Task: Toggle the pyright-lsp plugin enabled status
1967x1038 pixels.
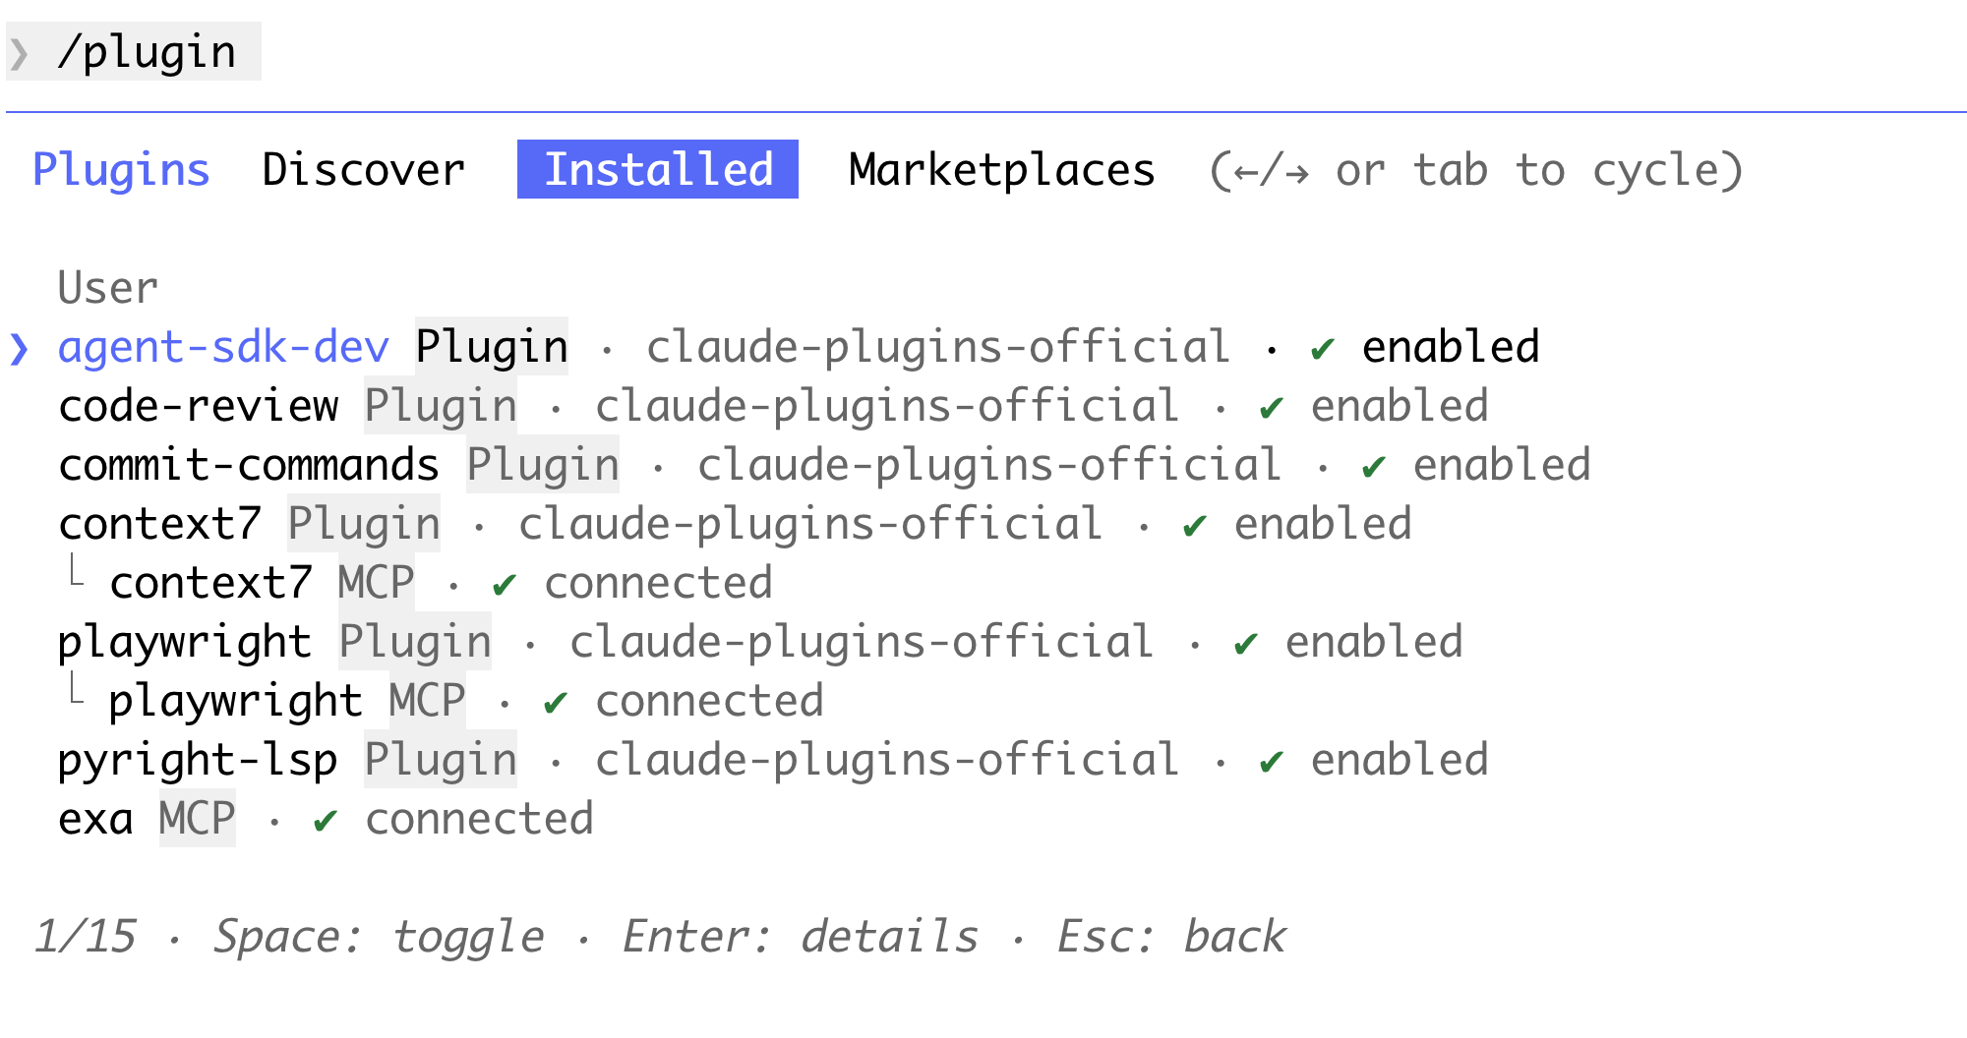Action: click(1400, 761)
